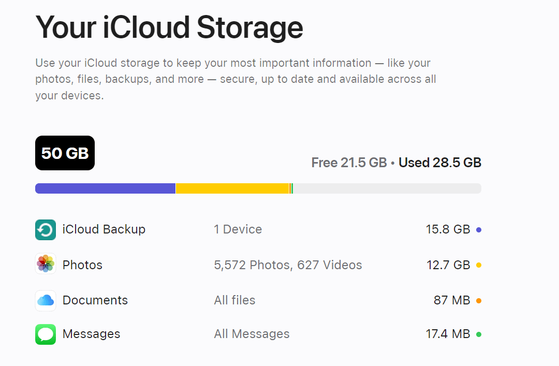Image resolution: width=559 pixels, height=366 pixels.
Task: Click the yellow segment of the storage bar
Action: click(232, 188)
